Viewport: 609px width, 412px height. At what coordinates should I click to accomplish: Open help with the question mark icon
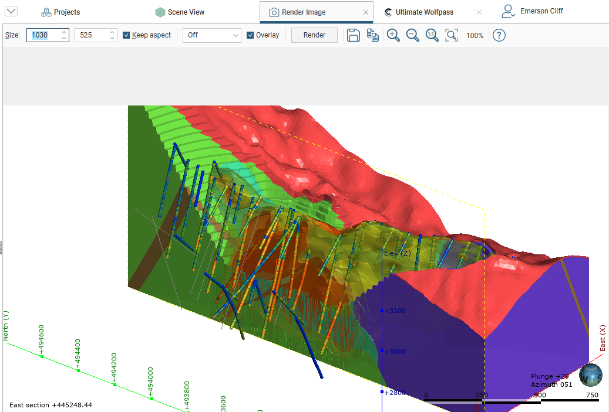pyautogui.click(x=499, y=35)
